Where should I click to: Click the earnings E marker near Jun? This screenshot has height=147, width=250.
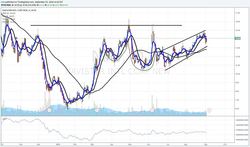tap(152, 110)
